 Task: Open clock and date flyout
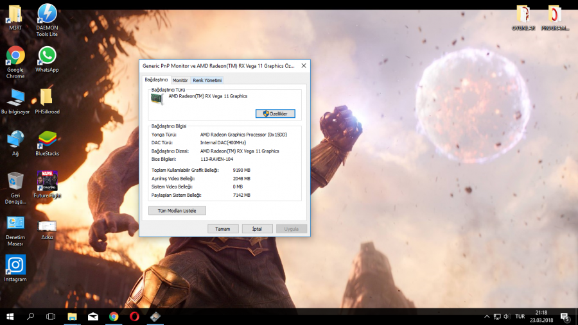pos(541,317)
